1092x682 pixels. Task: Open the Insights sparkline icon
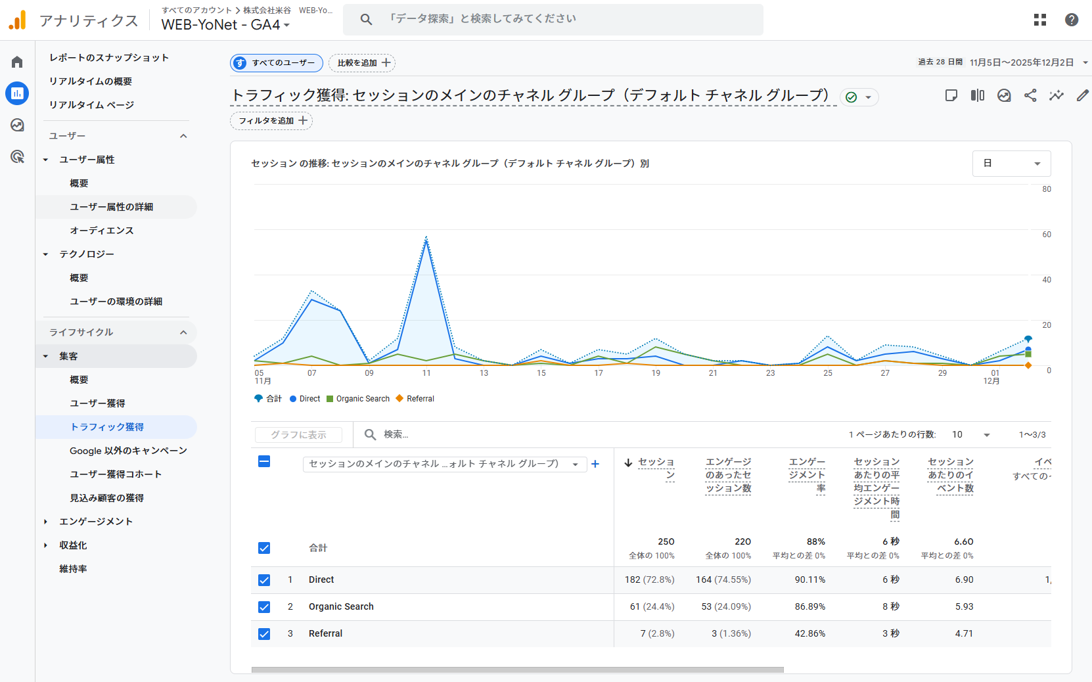(x=1056, y=96)
